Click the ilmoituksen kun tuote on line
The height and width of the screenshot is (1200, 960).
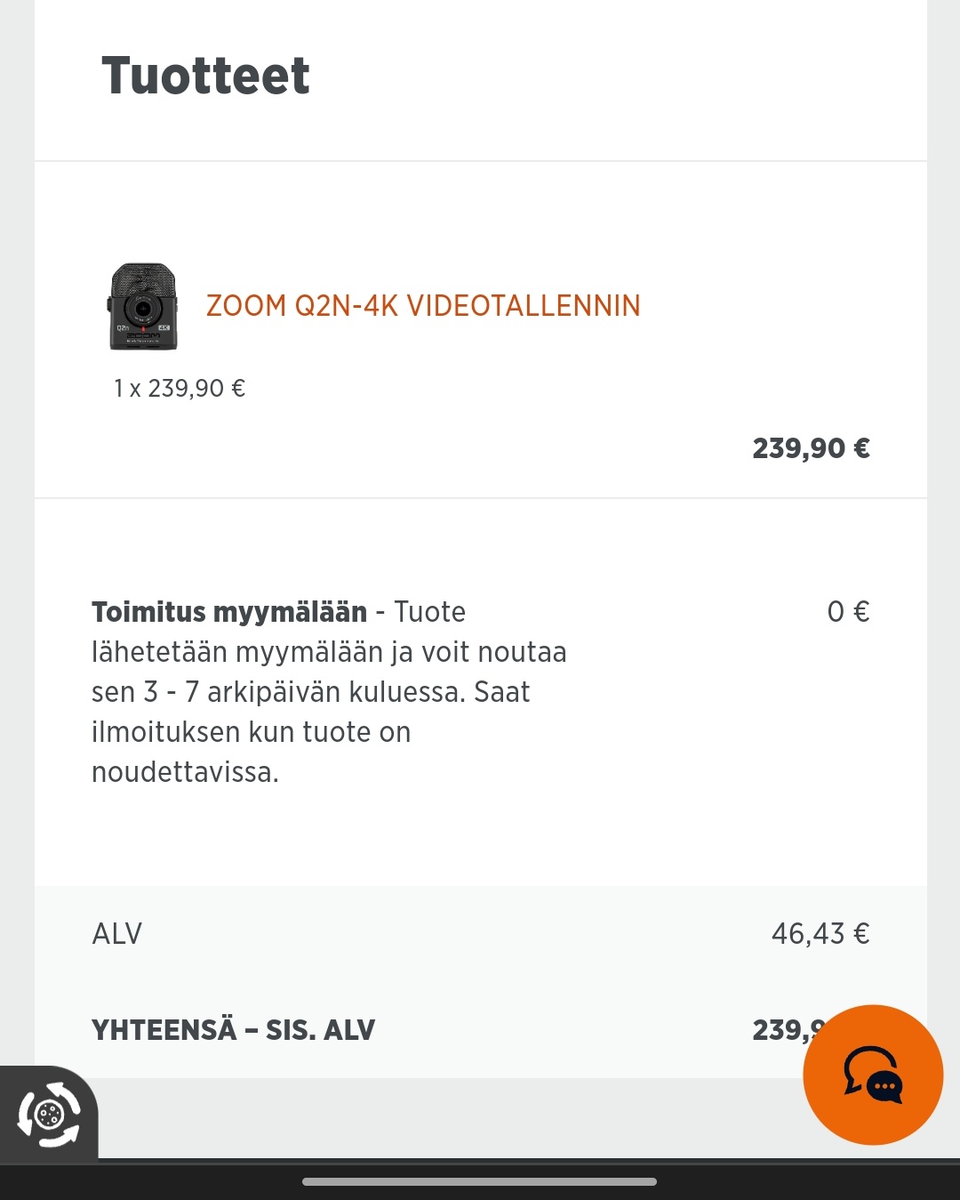point(252,732)
